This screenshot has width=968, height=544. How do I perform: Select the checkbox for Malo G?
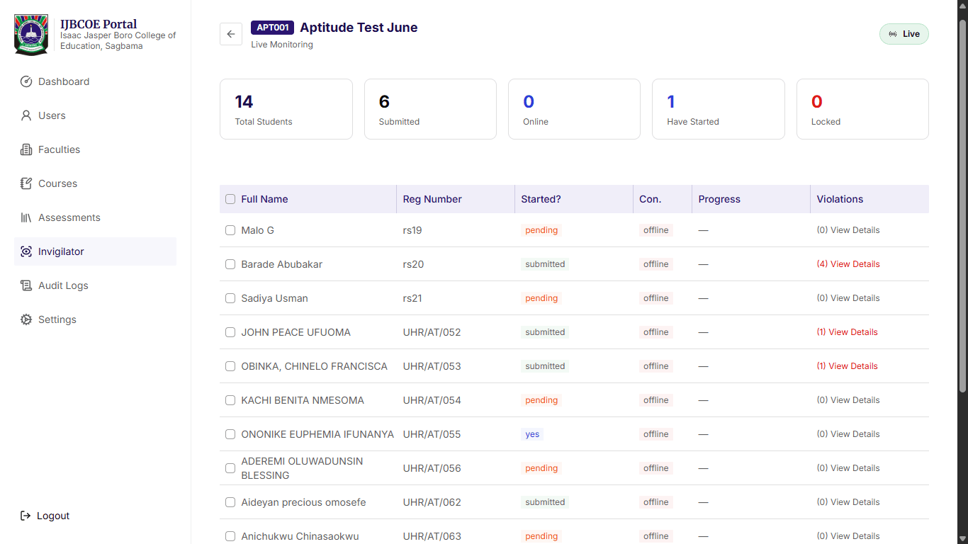[x=230, y=230]
